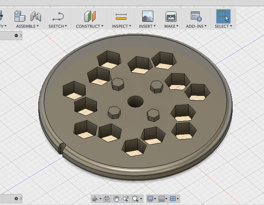Click the Insert image icon

point(147,16)
